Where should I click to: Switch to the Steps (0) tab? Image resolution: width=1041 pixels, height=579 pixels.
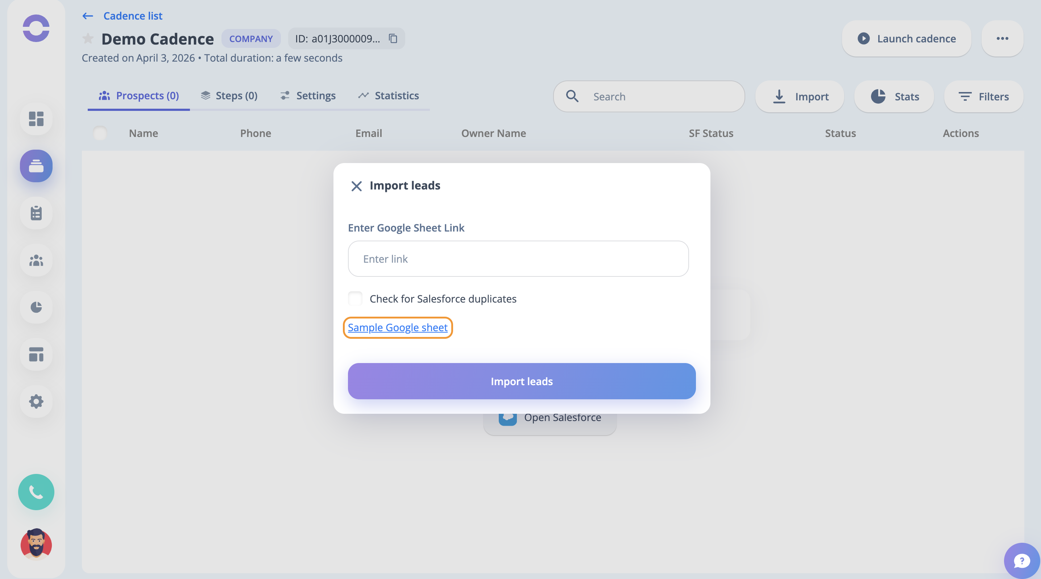229,96
